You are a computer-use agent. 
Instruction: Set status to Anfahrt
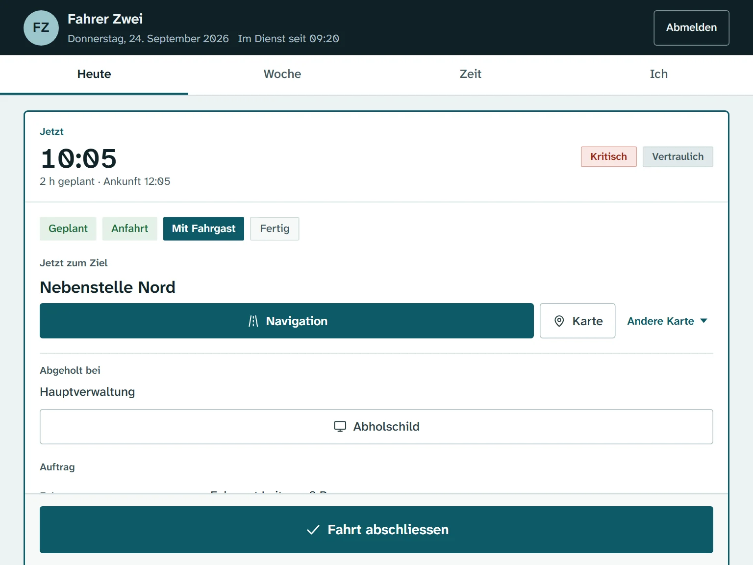[130, 229]
